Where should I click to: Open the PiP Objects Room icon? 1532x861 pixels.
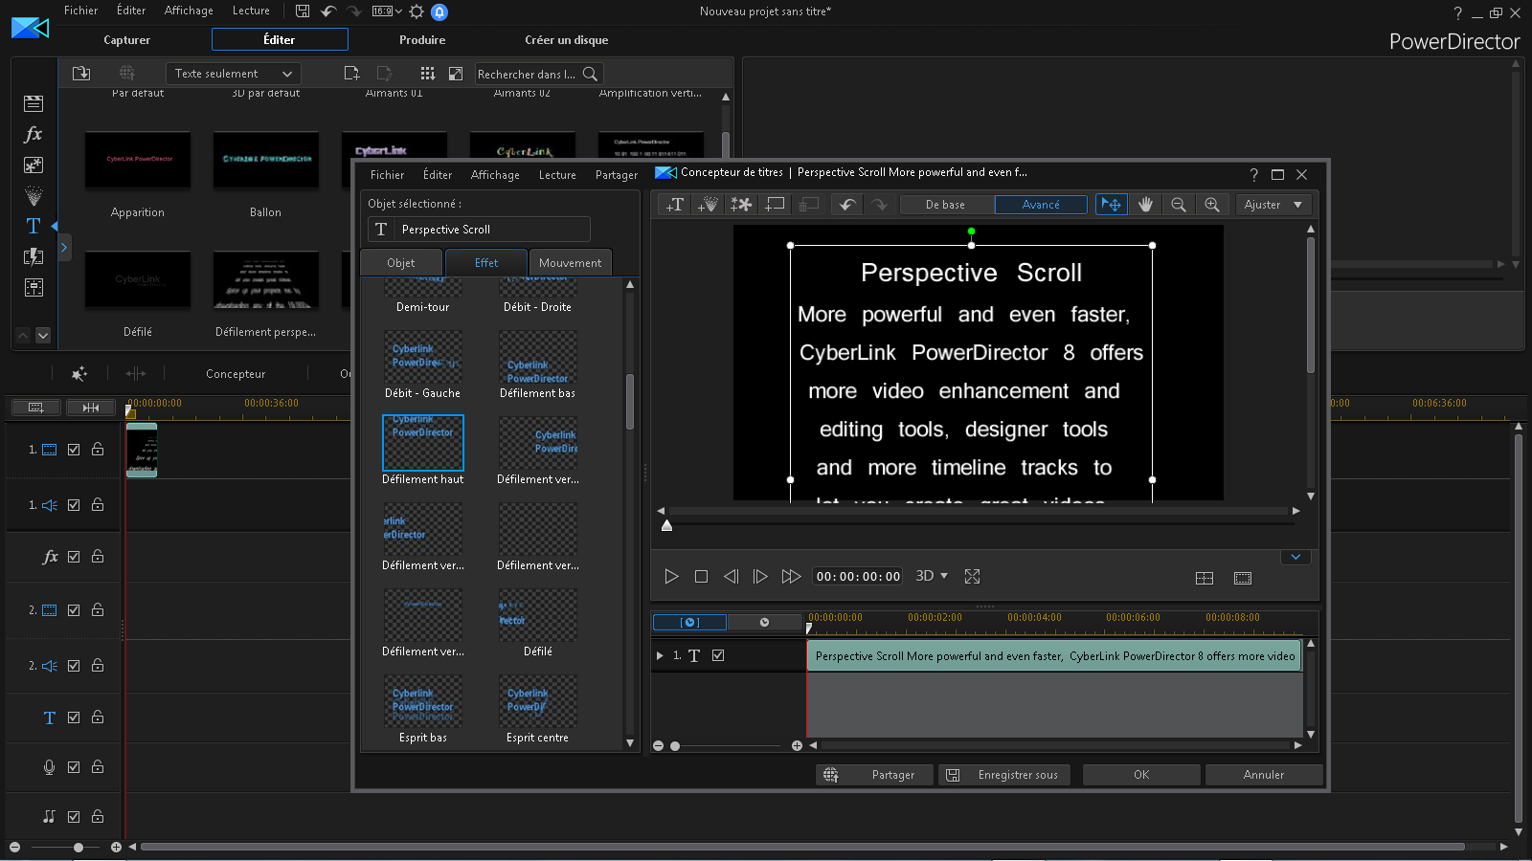tap(34, 165)
